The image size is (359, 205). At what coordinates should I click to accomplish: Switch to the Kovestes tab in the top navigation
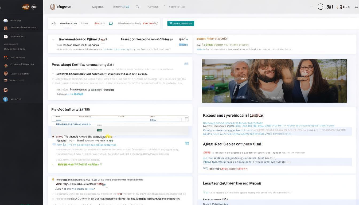(x=153, y=7)
